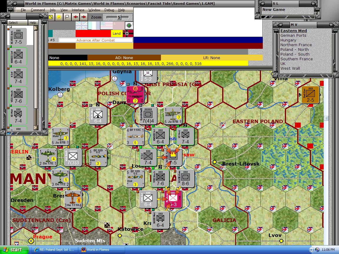
Task: Pick XXXIII Inf 6-4 in unit list
Action: pos(18,56)
